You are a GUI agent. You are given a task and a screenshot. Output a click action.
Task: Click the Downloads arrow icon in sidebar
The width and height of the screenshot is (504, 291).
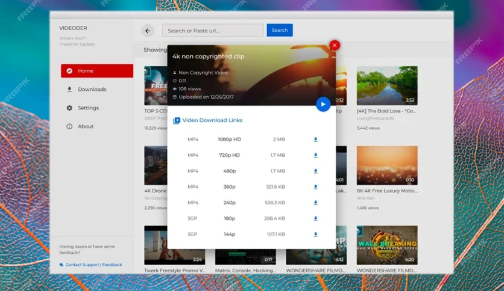(x=69, y=90)
